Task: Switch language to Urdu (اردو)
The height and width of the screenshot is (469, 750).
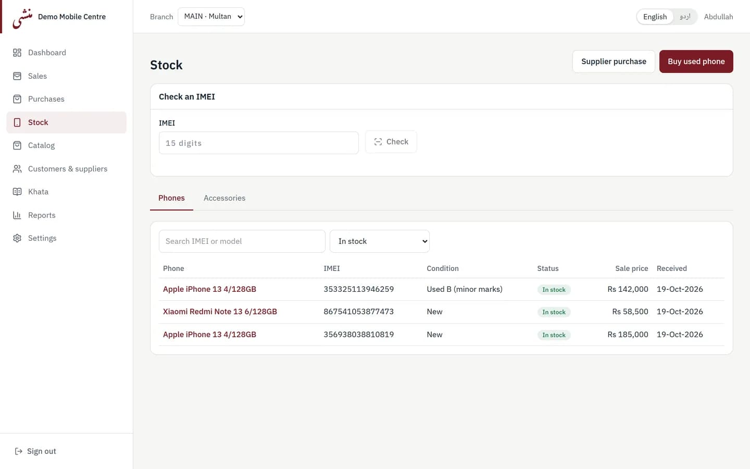Action: pos(685,17)
